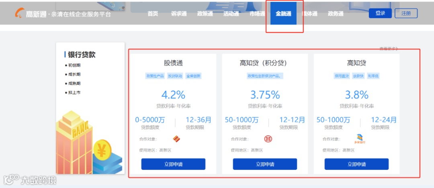
Task: Select the highlighted 金融通 tab
Action: (x=283, y=14)
